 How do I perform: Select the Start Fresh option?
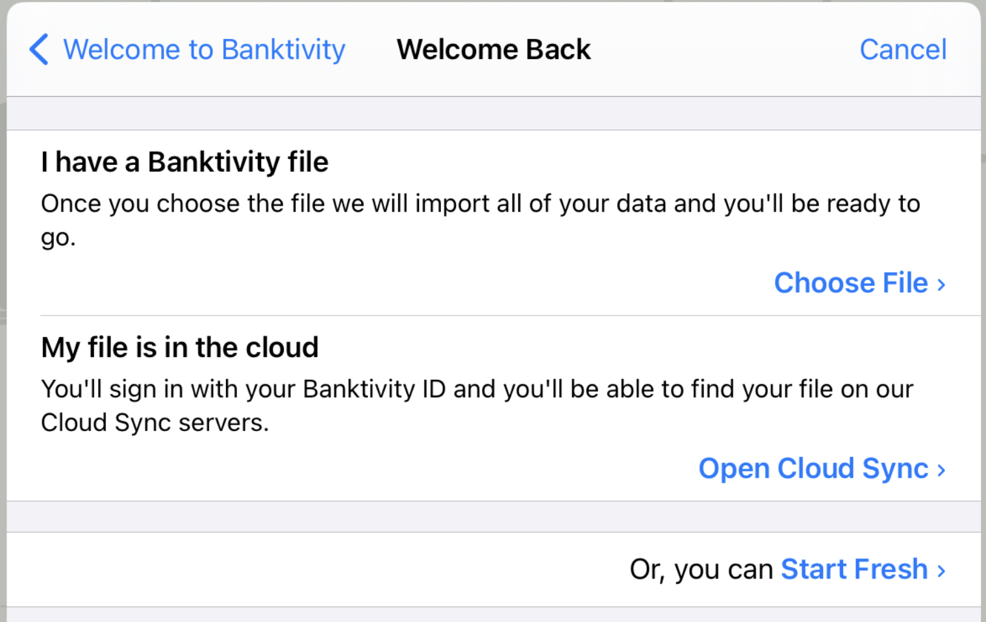click(854, 569)
